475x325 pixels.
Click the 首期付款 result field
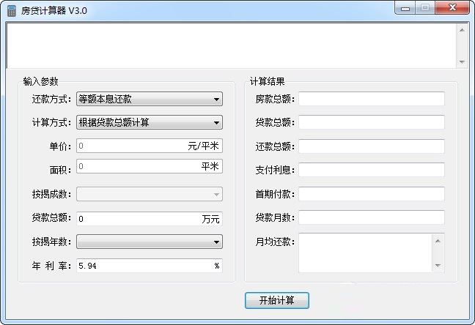(x=372, y=194)
